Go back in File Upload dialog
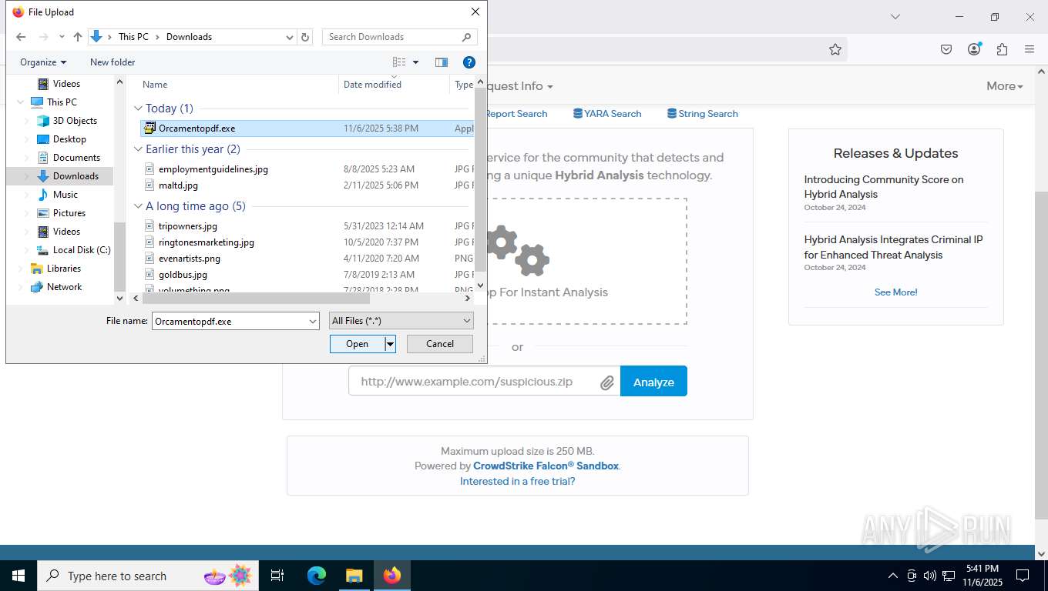The height and width of the screenshot is (591, 1048). click(x=21, y=37)
